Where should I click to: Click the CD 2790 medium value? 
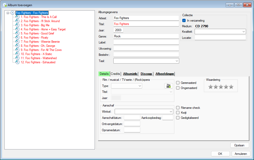coord(202,26)
